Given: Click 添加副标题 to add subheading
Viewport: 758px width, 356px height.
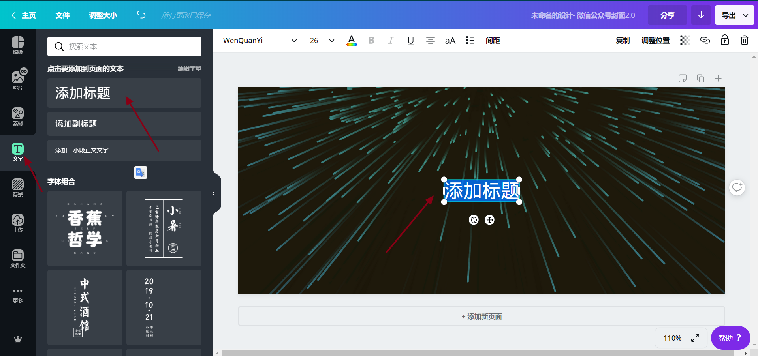Looking at the screenshot, I should (124, 124).
